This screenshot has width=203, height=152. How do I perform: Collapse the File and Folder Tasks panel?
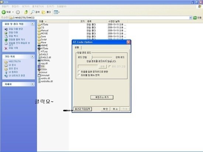[x=32, y=24]
